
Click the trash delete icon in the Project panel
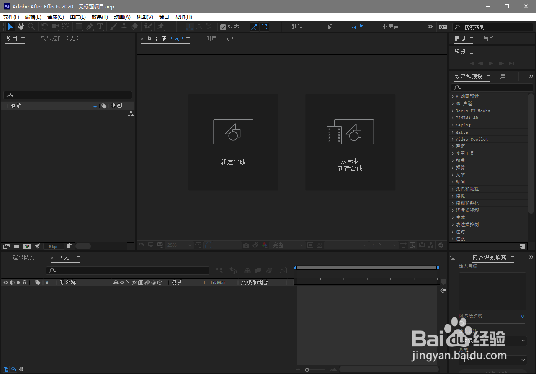tap(70, 246)
